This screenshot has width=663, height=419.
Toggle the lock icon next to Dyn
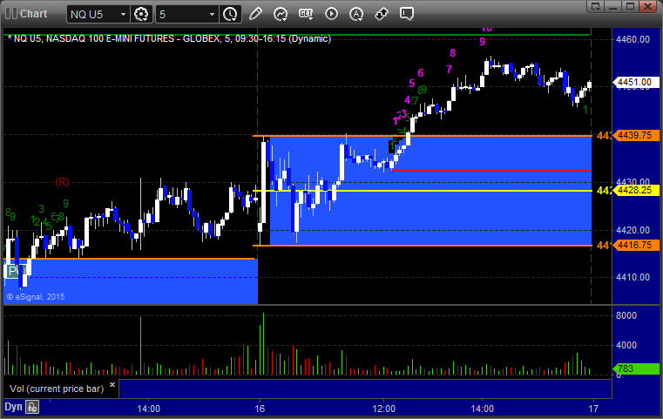(32, 407)
